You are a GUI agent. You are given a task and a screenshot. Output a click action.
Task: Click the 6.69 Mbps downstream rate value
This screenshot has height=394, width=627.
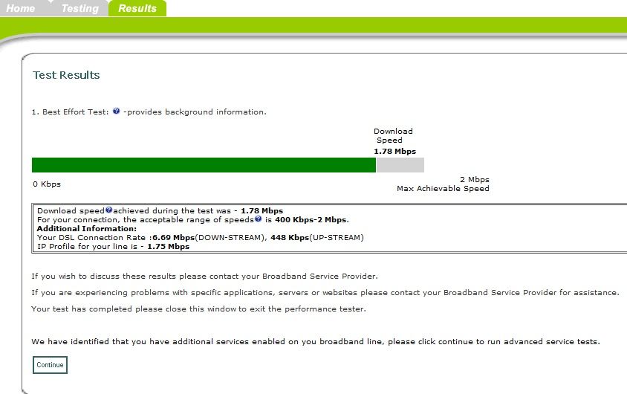coord(174,238)
